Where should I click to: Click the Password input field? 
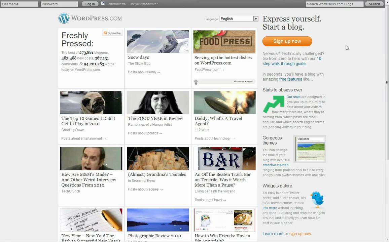click(x=59, y=4)
